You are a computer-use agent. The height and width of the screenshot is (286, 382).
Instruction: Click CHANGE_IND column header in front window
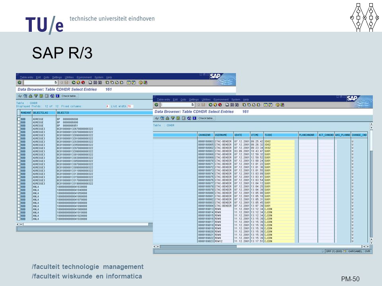coord(359,135)
